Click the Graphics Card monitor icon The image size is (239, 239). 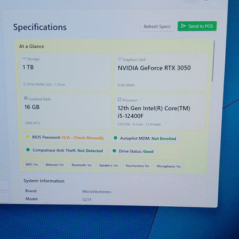[119, 59]
